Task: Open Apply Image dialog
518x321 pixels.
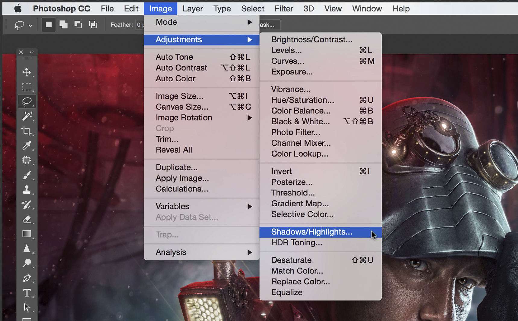Action: point(201,178)
